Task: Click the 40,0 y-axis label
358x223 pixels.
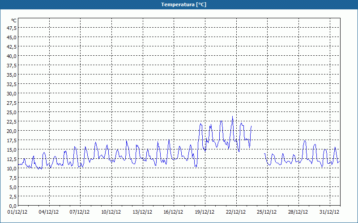Action: click(x=12, y=56)
